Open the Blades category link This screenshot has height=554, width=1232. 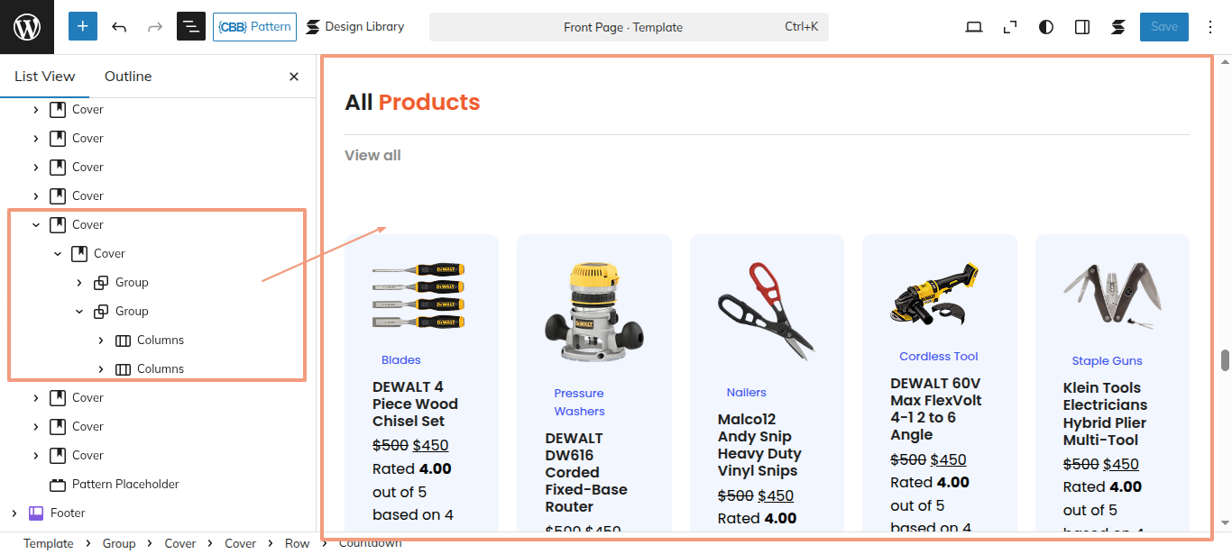[401, 360]
